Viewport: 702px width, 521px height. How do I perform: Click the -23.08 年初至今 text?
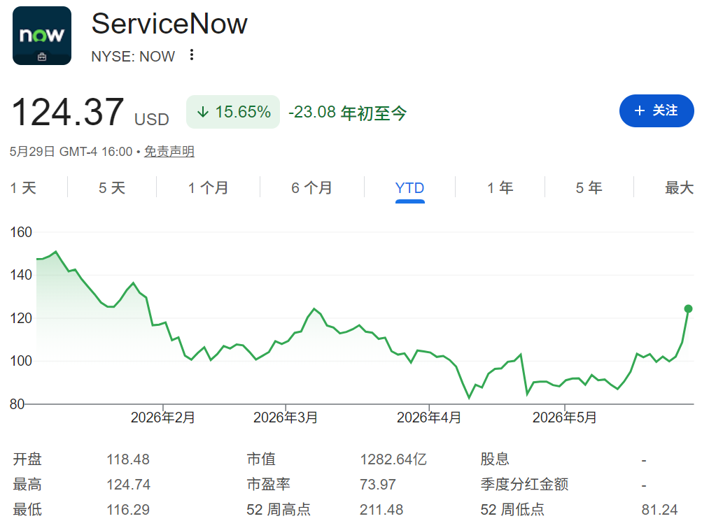[x=347, y=113]
